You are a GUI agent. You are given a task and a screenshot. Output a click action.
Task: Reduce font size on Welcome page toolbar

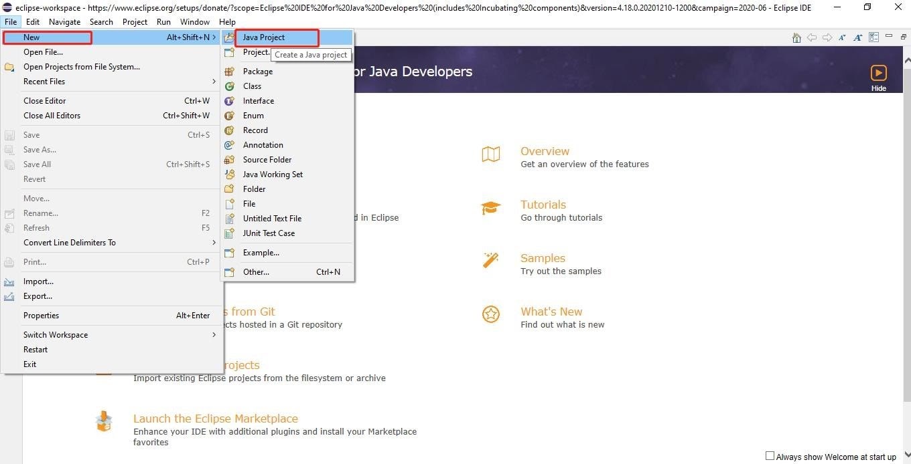843,37
